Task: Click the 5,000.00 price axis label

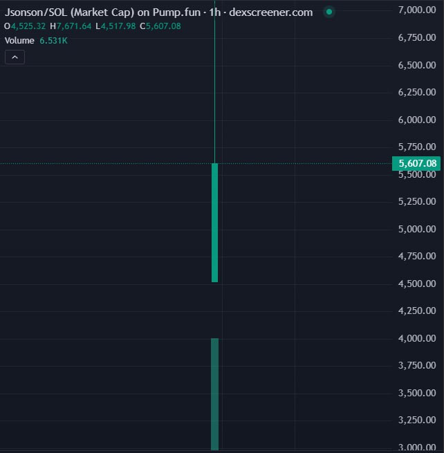Action: [x=417, y=229]
